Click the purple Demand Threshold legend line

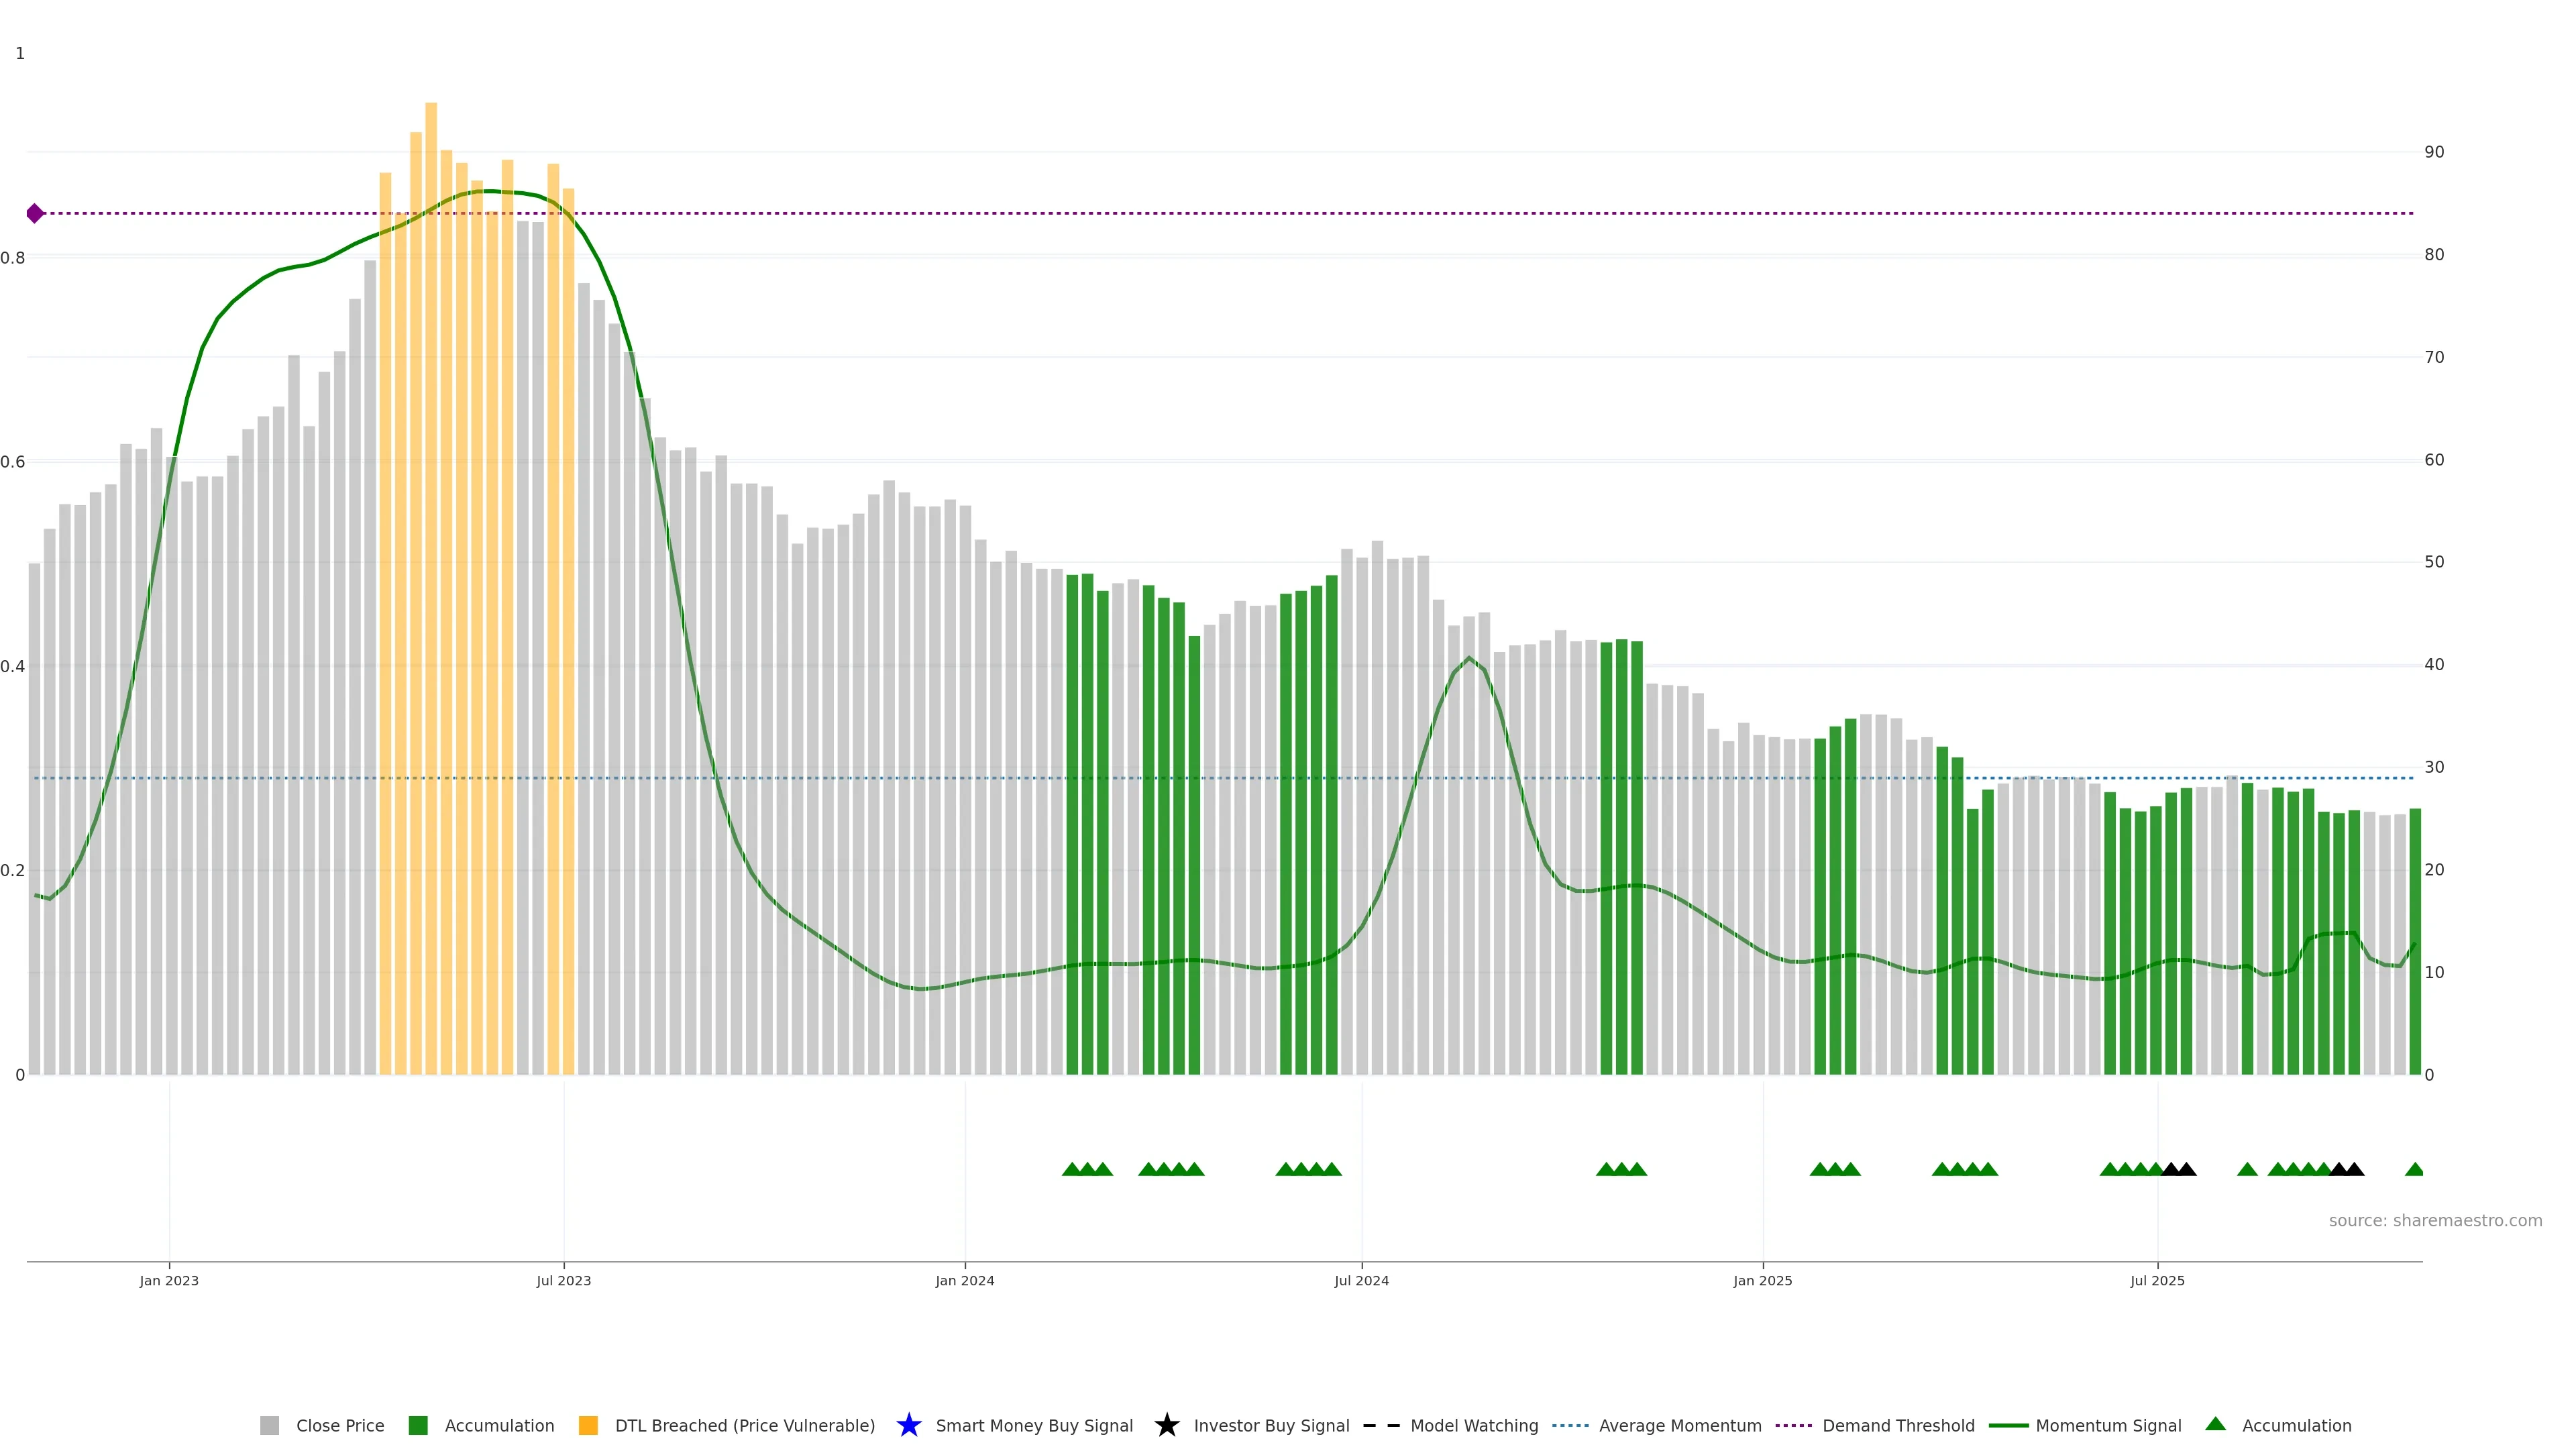1793,1425
